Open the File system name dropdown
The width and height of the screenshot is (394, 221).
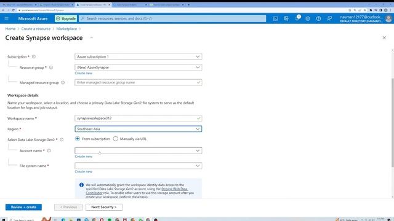tap(138, 166)
